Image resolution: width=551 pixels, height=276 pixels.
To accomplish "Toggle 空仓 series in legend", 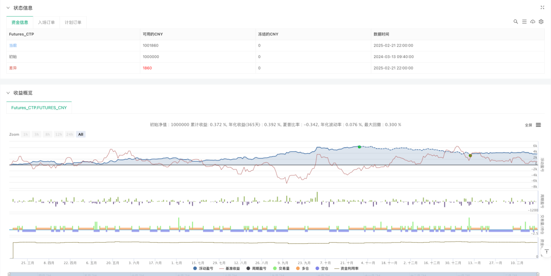I will point(322,268).
